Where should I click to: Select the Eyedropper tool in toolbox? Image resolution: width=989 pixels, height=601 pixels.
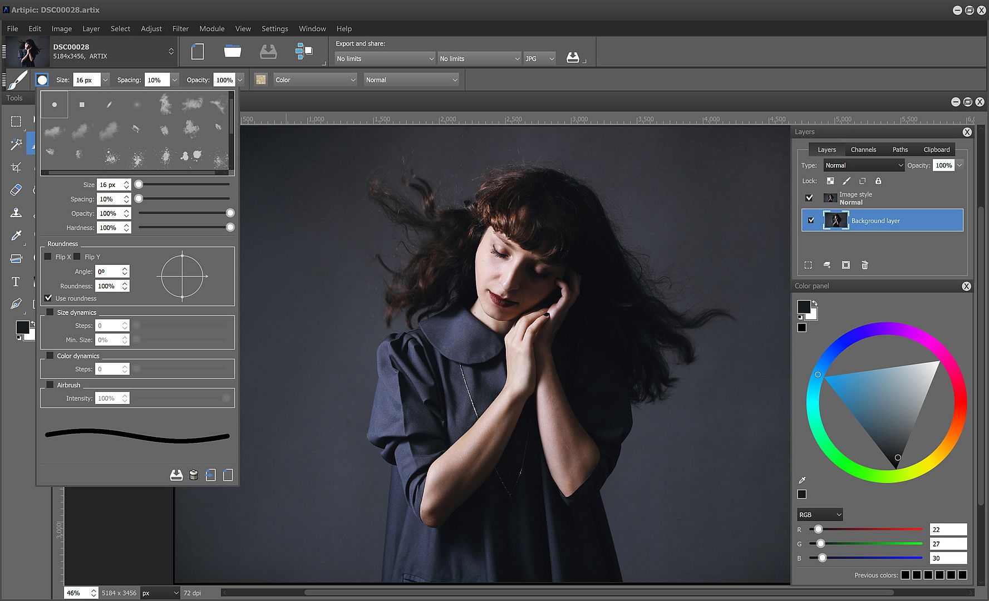coord(16,236)
